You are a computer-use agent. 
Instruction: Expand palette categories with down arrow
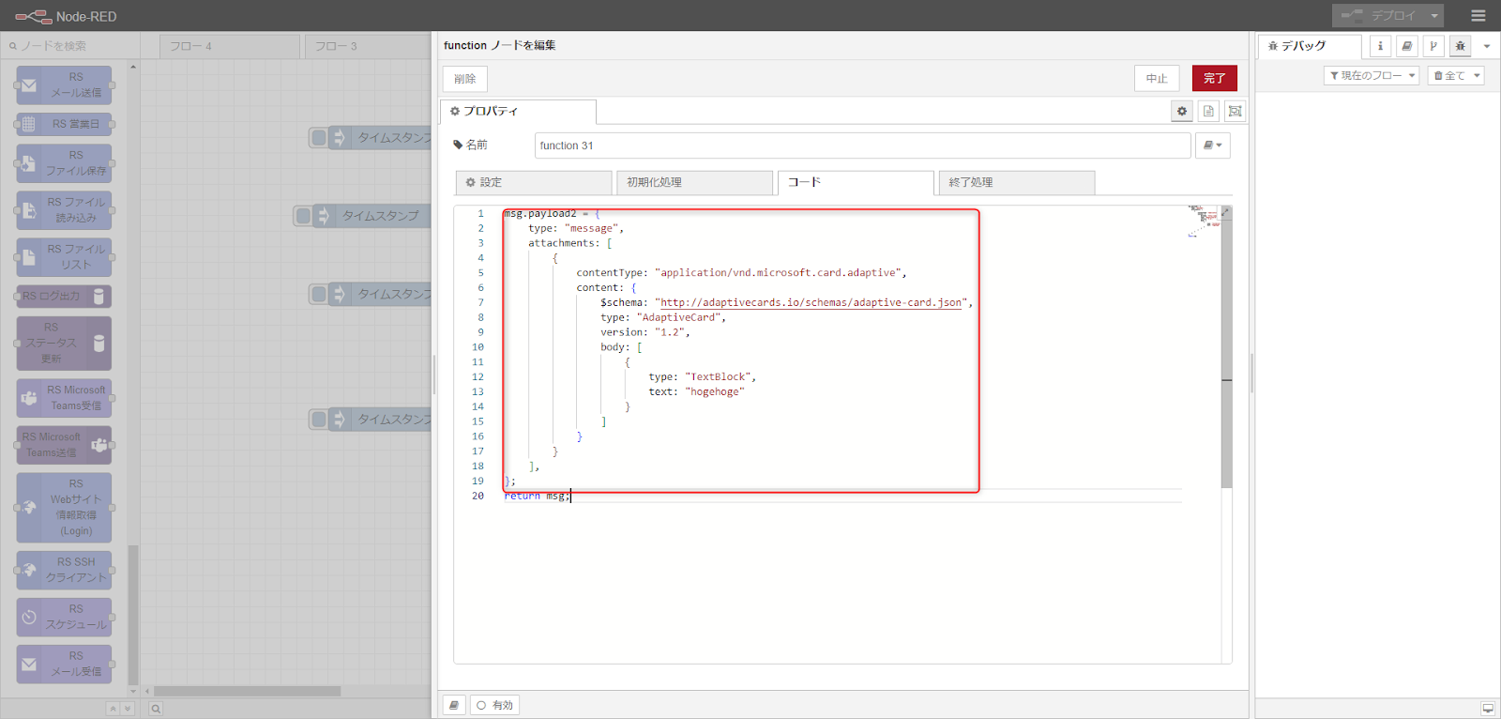tap(128, 709)
